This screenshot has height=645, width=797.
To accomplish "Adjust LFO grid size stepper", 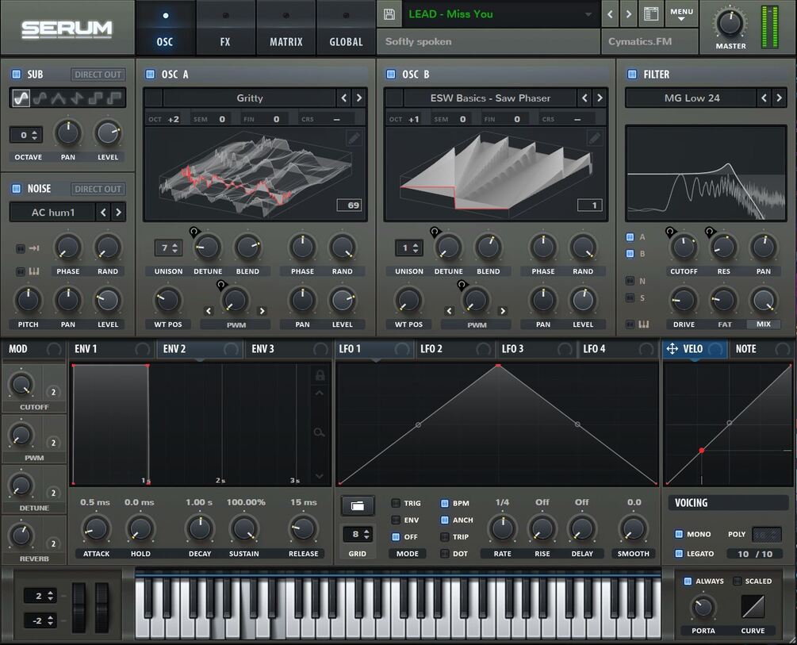I will (x=359, y=534).
